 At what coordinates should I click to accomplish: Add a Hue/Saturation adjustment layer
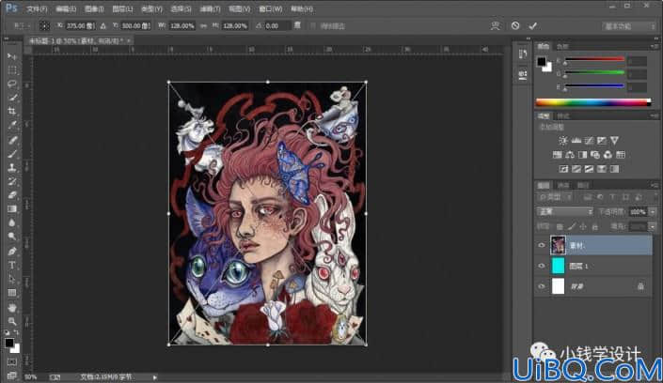(558, 155)
